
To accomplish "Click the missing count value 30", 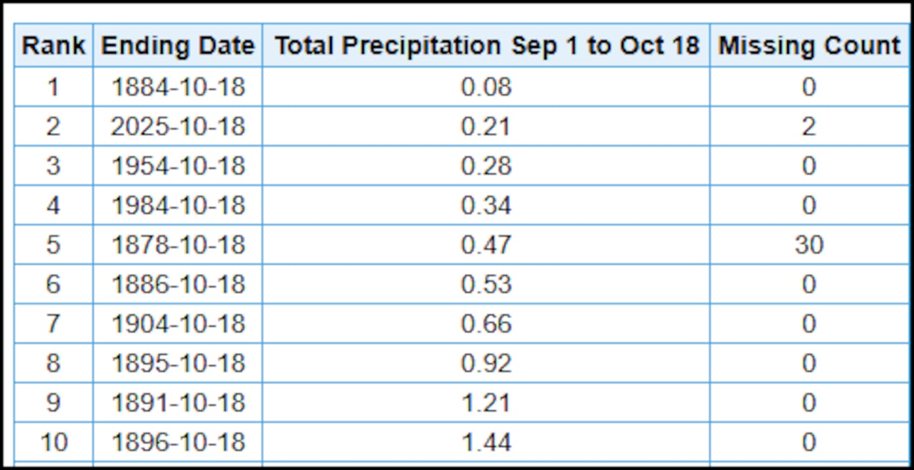I will point(809,245).
